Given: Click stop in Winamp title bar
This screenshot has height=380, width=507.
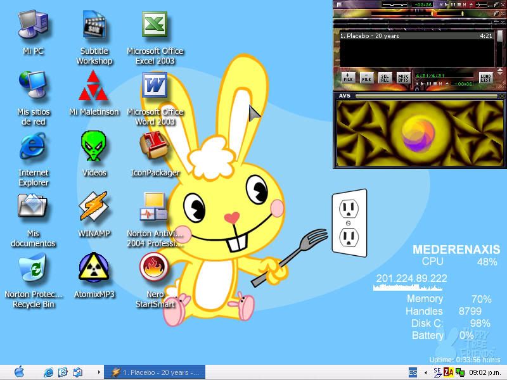Looking at the screenshot, I should coord(459,5).
